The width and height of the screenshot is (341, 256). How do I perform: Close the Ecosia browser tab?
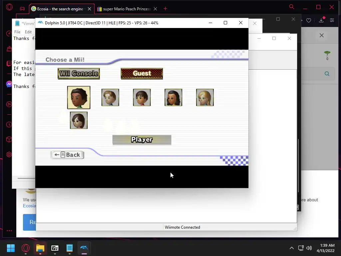pos(89,9)
